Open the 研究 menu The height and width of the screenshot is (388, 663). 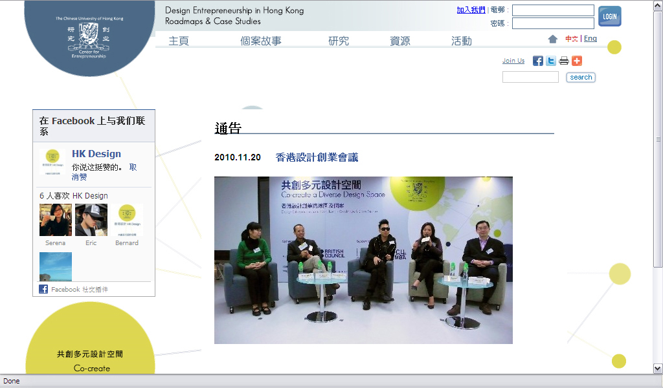click(339, 41)
